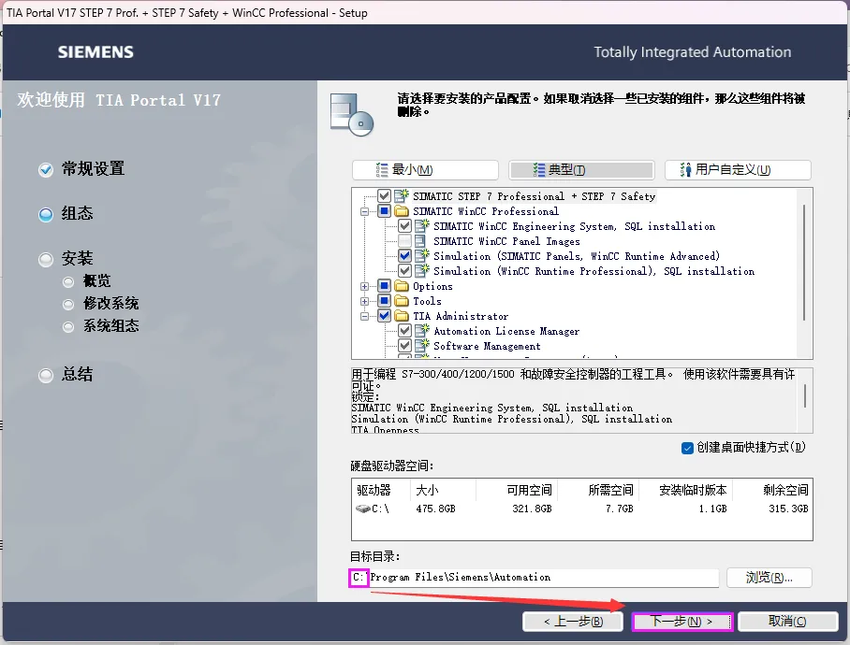Click 浏览(R)... browse button

click(769, 578)
